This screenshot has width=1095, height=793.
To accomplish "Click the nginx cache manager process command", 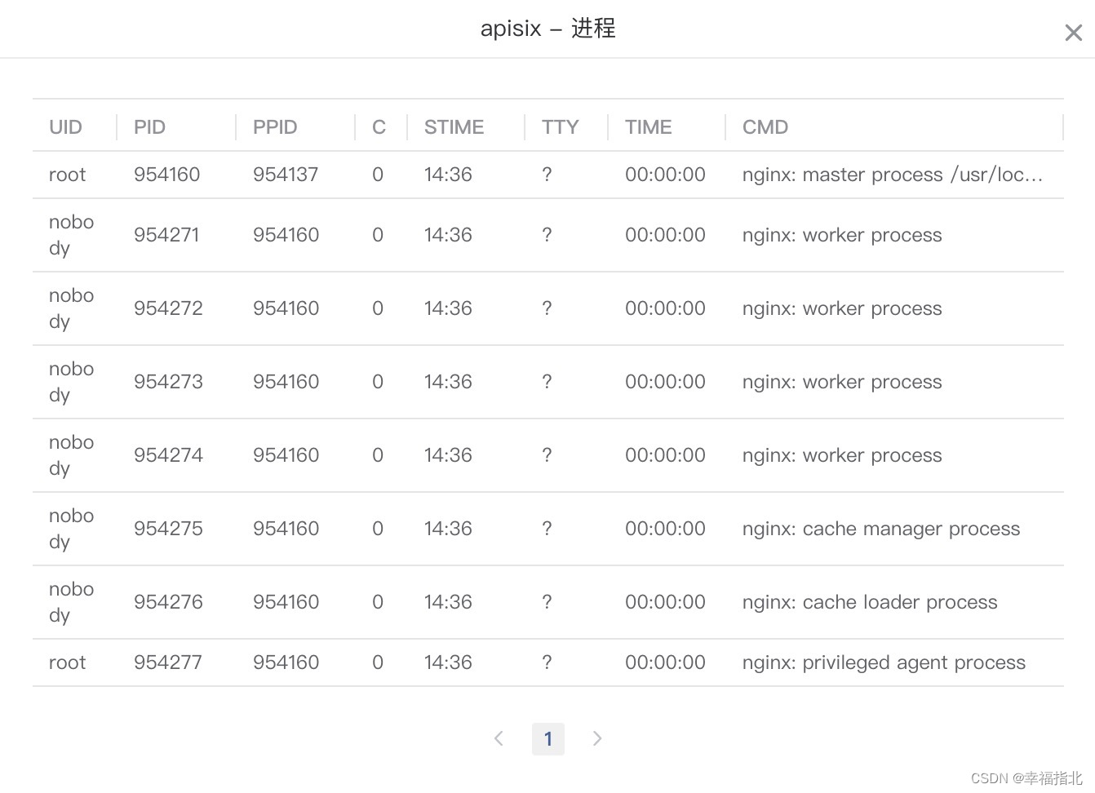I will [x=881, y=529].
